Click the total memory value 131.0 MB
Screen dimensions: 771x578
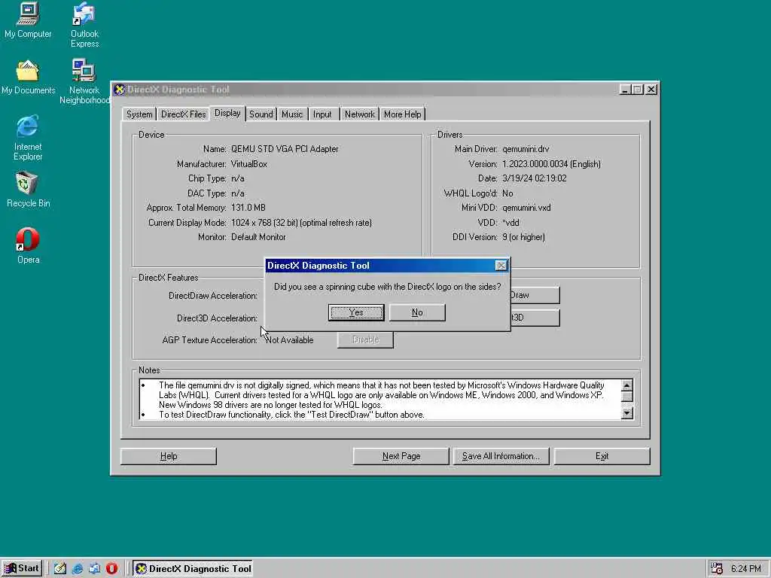pos(248,208)
